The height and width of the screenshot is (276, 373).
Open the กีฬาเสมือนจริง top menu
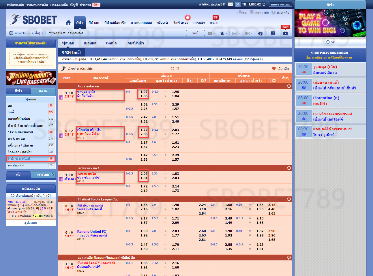tap(115, 22)
